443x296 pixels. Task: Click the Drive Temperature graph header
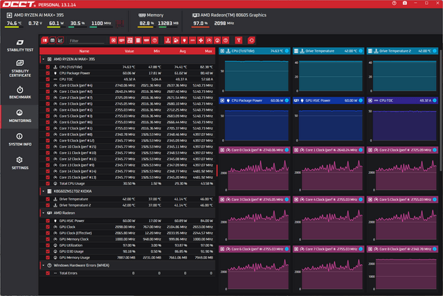click(x=328, y=51)
